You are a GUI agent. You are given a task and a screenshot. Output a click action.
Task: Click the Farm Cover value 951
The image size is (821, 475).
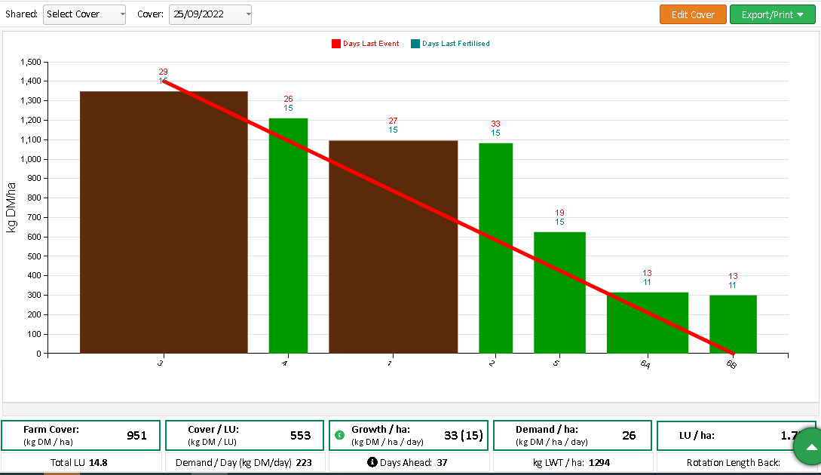[x=136, y=436]
